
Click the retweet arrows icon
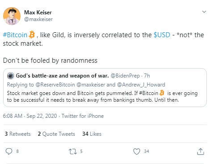point(73,151)
